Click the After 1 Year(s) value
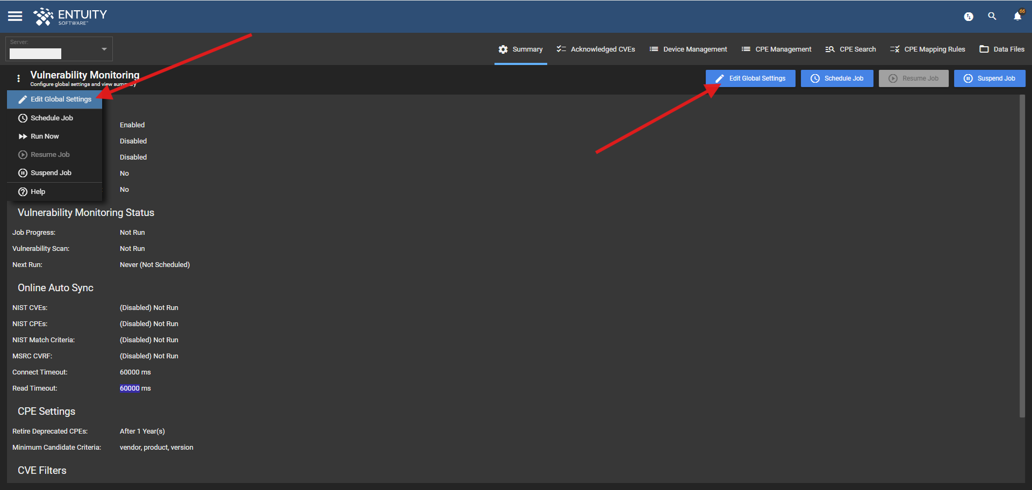The image size is (1032, 490). click(x=142, y=431)
